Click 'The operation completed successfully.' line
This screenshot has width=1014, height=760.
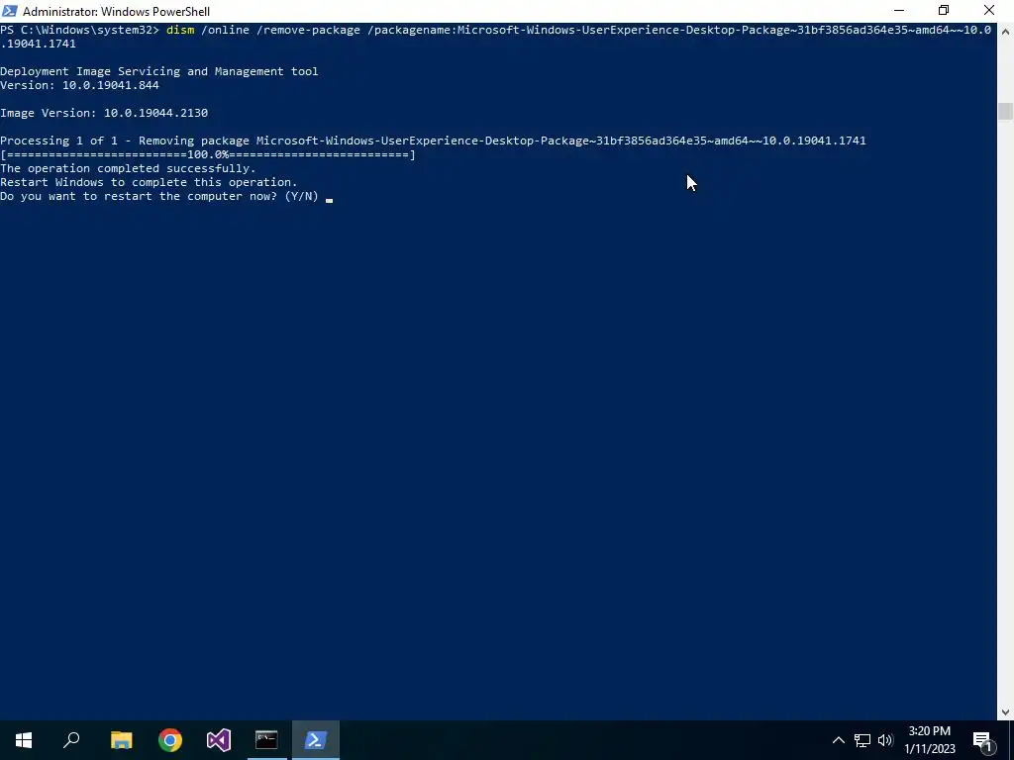pyautogui.click(x=128, y=168)
